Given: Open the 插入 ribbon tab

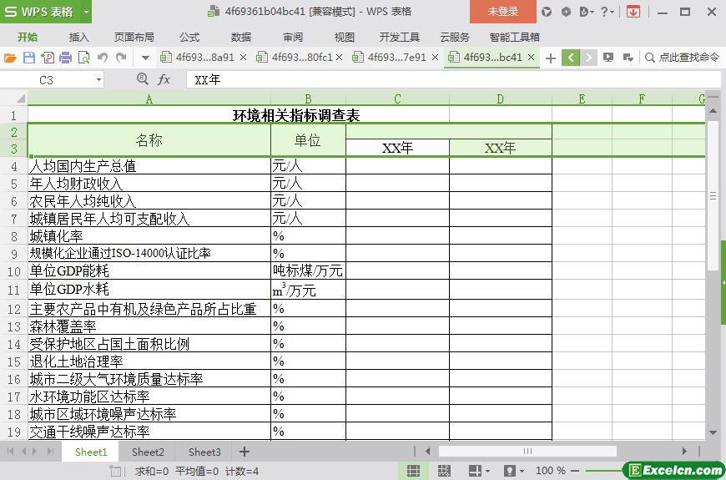Looking at the screenshot, I should (x=78, y=37).
